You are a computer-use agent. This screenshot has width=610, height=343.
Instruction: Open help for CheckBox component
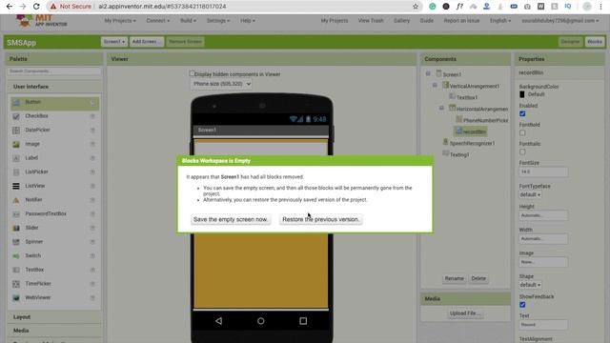pos(92,116)
